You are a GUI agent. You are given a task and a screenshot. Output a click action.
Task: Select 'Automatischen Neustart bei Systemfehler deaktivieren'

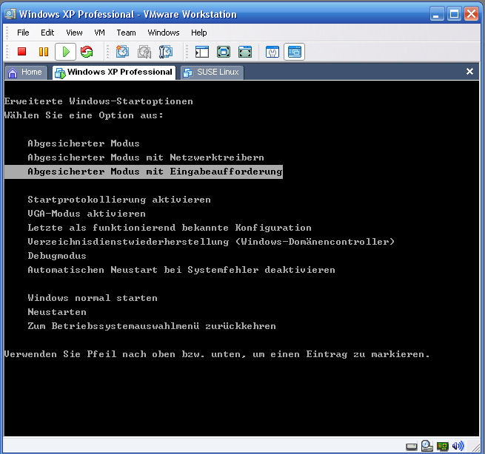(x=181, y=270)
